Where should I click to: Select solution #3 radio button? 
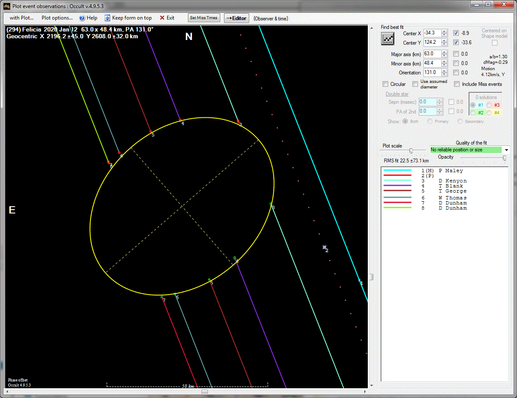[489, 105]
